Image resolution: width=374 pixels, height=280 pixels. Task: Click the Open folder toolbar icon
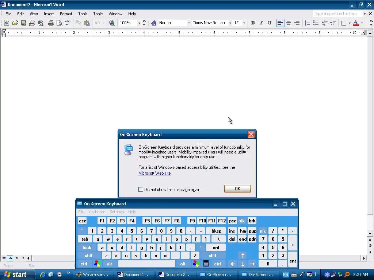15,23
